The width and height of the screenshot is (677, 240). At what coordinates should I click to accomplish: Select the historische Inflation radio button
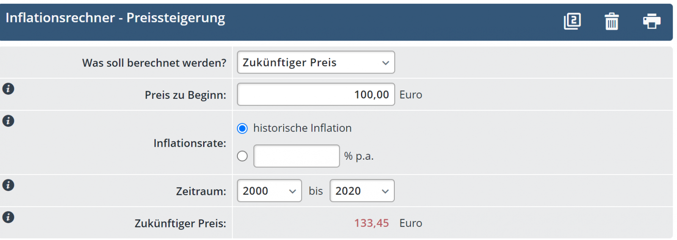(242, 128)
